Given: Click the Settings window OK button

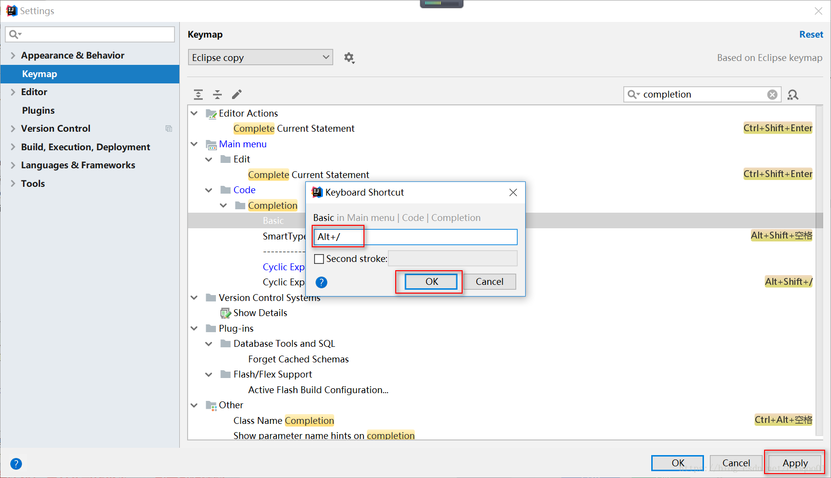Looking at the screenshot, I should tap(678, 463).
